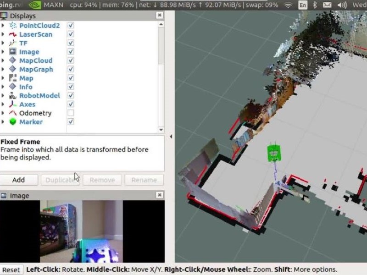The height and width of the screenshot is (275, 367).
Task: Expand the Info display properties
Action: click(3, 87)
